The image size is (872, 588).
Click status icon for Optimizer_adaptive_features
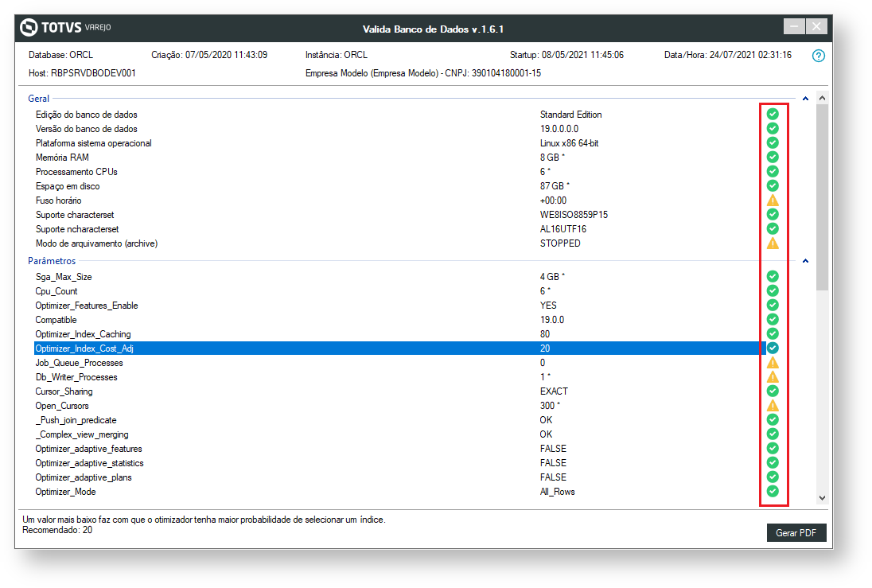coord(773,449)
